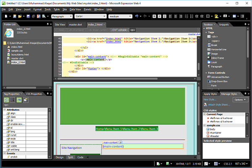
Task: Open the Options dropdown in Manage Styles
Action: click(x=240, y=100)
